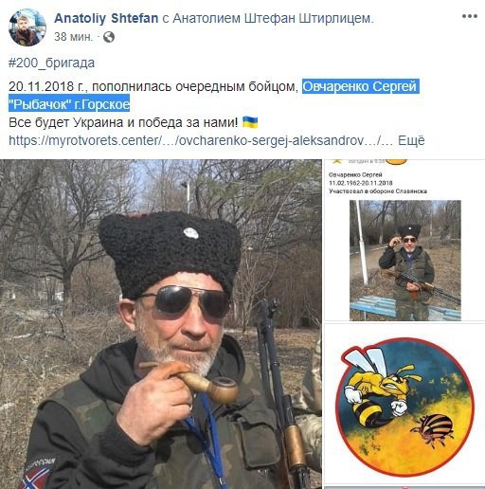This screenshot has width=485, height=489.
Task: Open the Anatoliy Shtefan profile link
Action: (106, 18)
